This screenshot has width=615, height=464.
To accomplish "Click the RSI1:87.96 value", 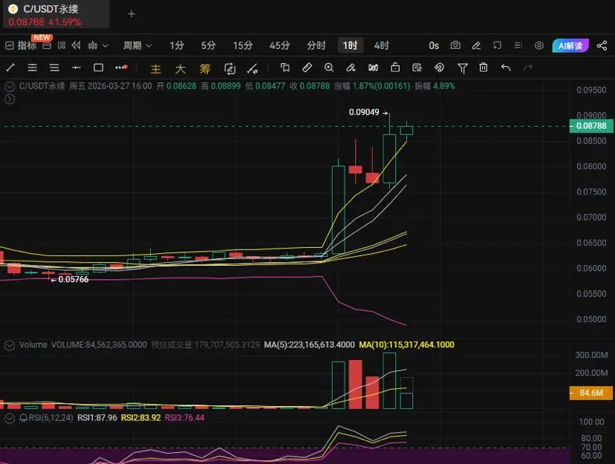I will click(97, 418).
